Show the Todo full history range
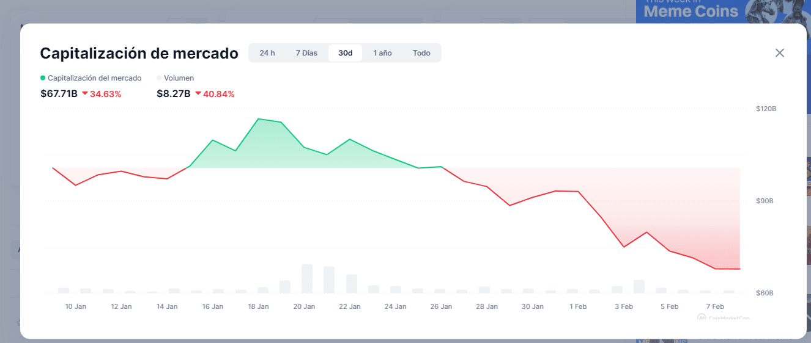This screenshot has height=343, width=811. tap(421, 53)
